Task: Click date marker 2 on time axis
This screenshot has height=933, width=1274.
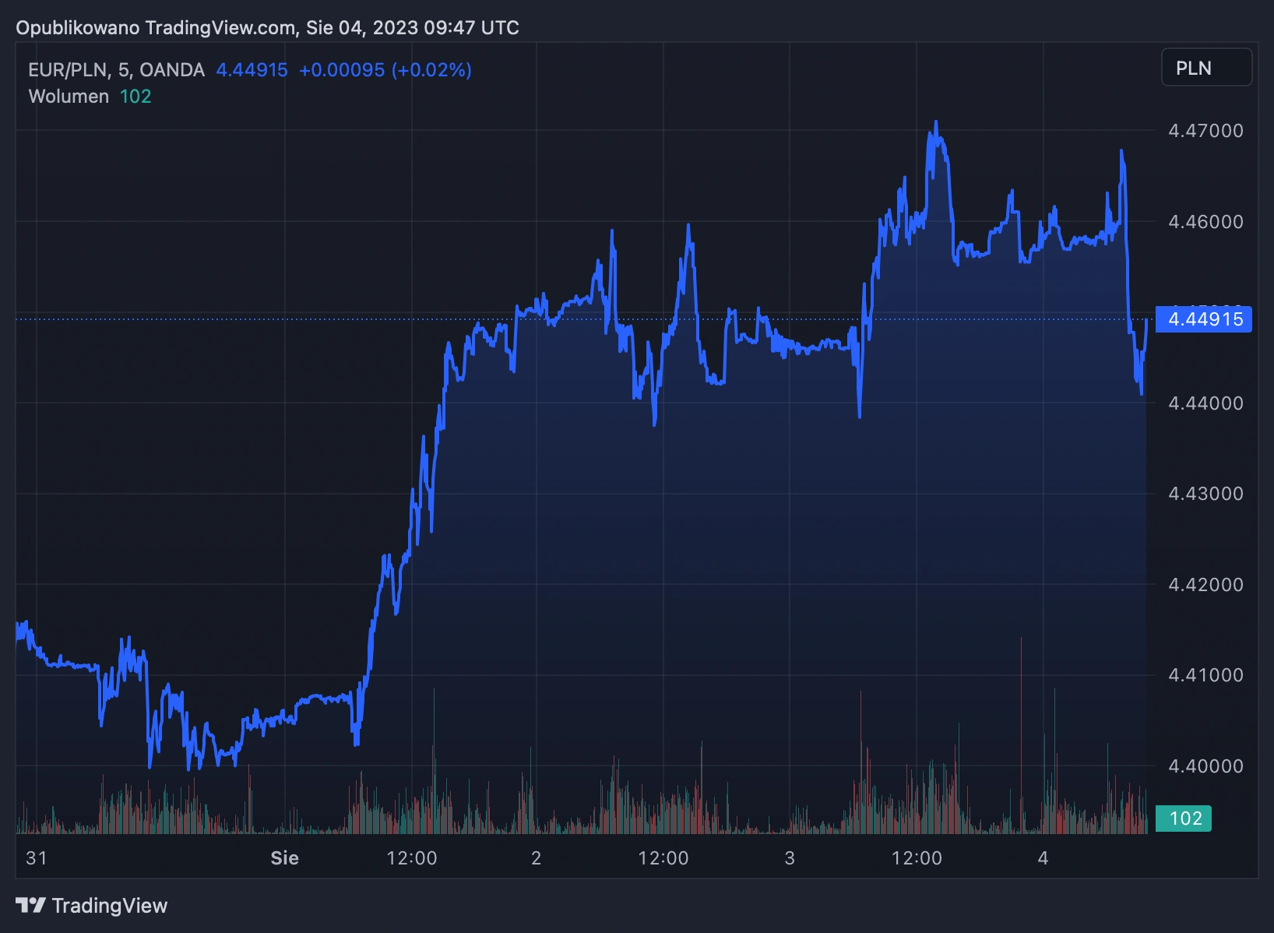Action: (x=537, y=858)
